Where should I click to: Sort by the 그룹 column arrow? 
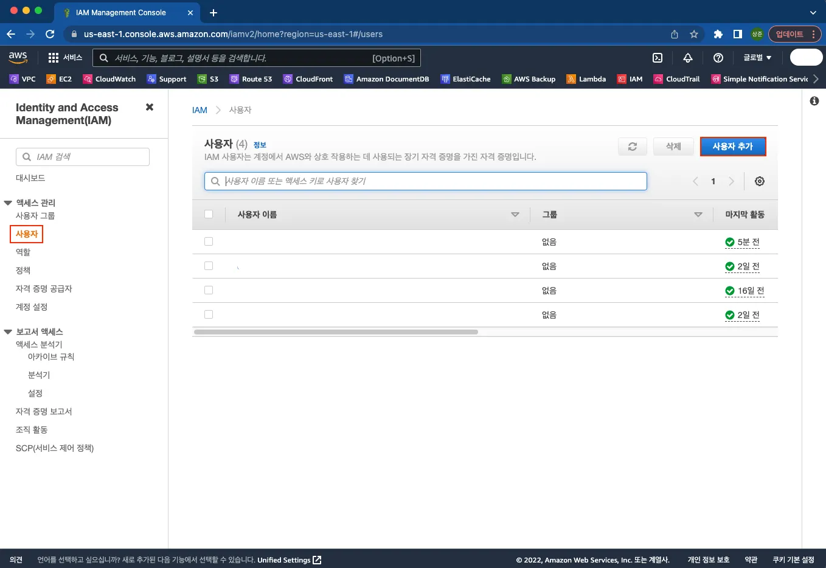698,215
